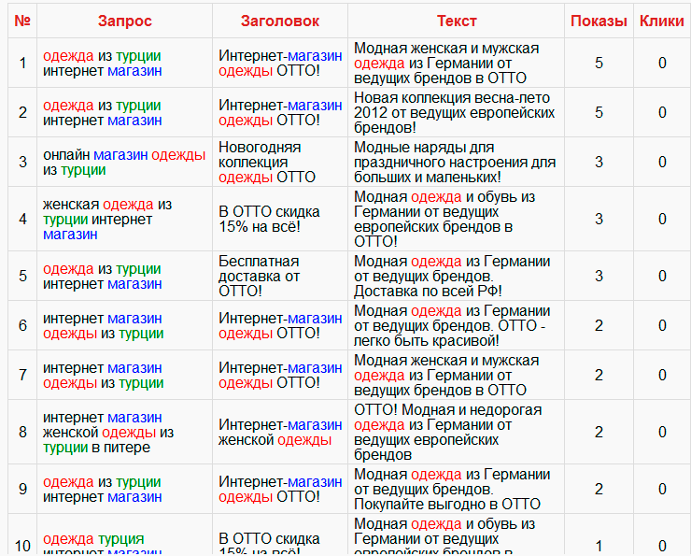Click Показы value 2 in row 8
This screenshot has width=691, height=556.
click(599, 432)
